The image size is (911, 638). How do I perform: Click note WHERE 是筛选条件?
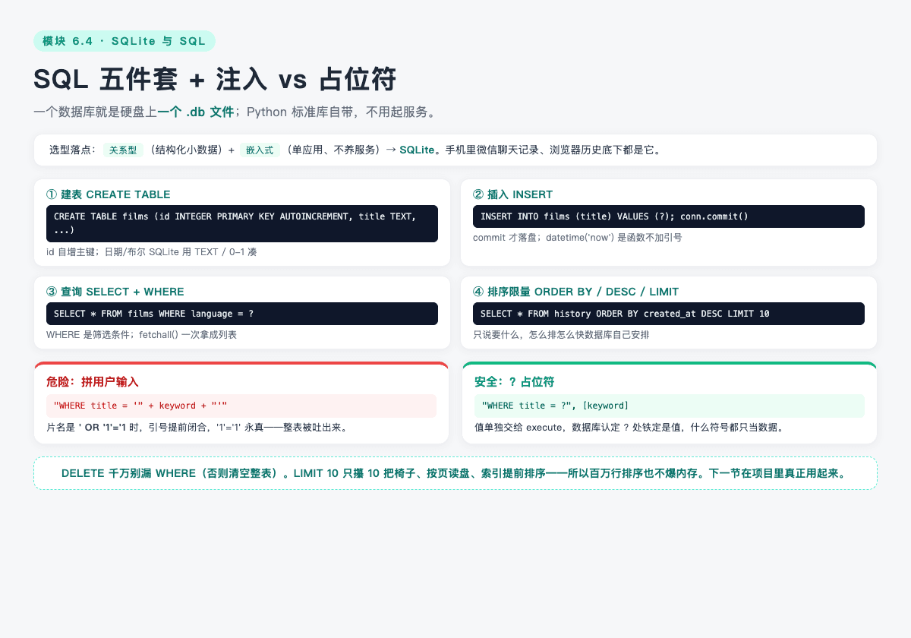(141, 335)
